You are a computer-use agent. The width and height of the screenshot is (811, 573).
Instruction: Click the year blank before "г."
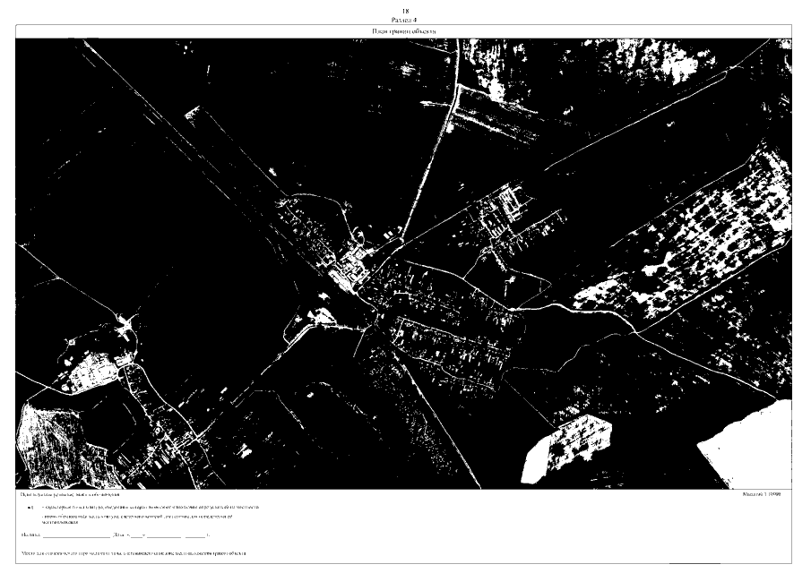[x=194, y=535]
